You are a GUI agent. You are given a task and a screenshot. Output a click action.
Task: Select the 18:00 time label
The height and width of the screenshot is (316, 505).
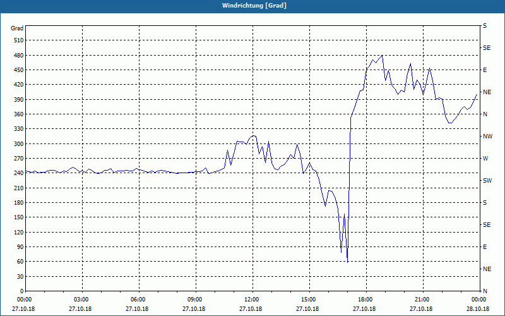[366, 300]
